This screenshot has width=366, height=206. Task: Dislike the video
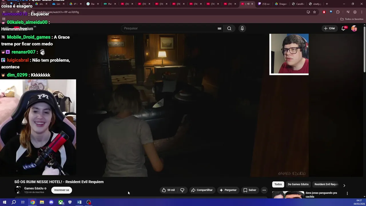coord(182,190)
